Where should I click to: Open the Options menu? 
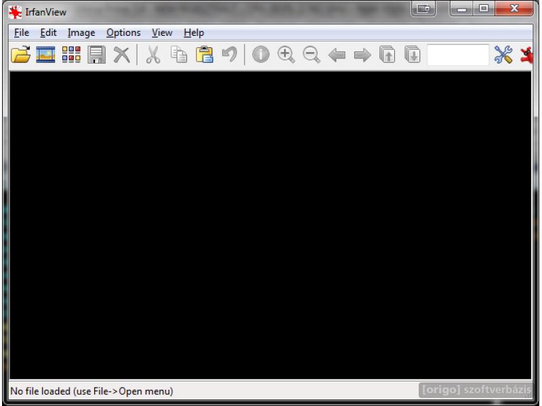tap(123, 32)
